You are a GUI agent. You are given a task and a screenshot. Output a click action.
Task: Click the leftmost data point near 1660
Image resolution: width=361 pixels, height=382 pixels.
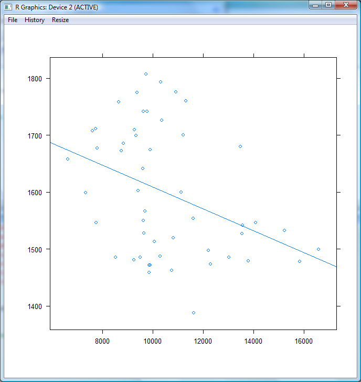(x=68, y=159)
